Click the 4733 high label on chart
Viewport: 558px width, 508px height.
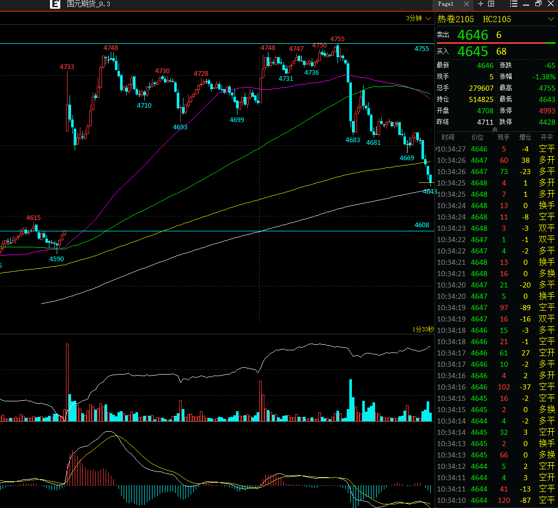coord(67,66)
